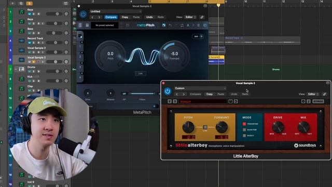This screenshot has height=187, width=332.
Task: Collapse the Drums track stack disclosure triangle
Action: tap(16, 69)
